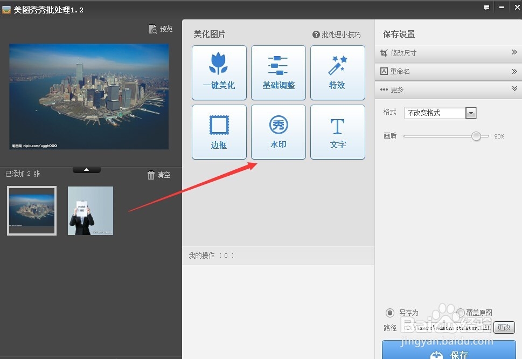The image size is (522, 359).
Task: Select the 另存为 save-as radio button
Action: click(x=389, y=313)
